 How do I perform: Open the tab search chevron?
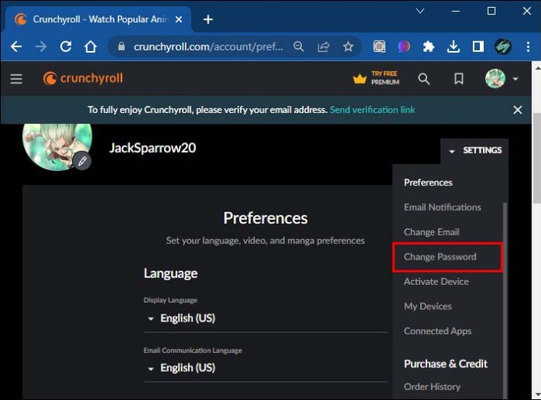420,11
